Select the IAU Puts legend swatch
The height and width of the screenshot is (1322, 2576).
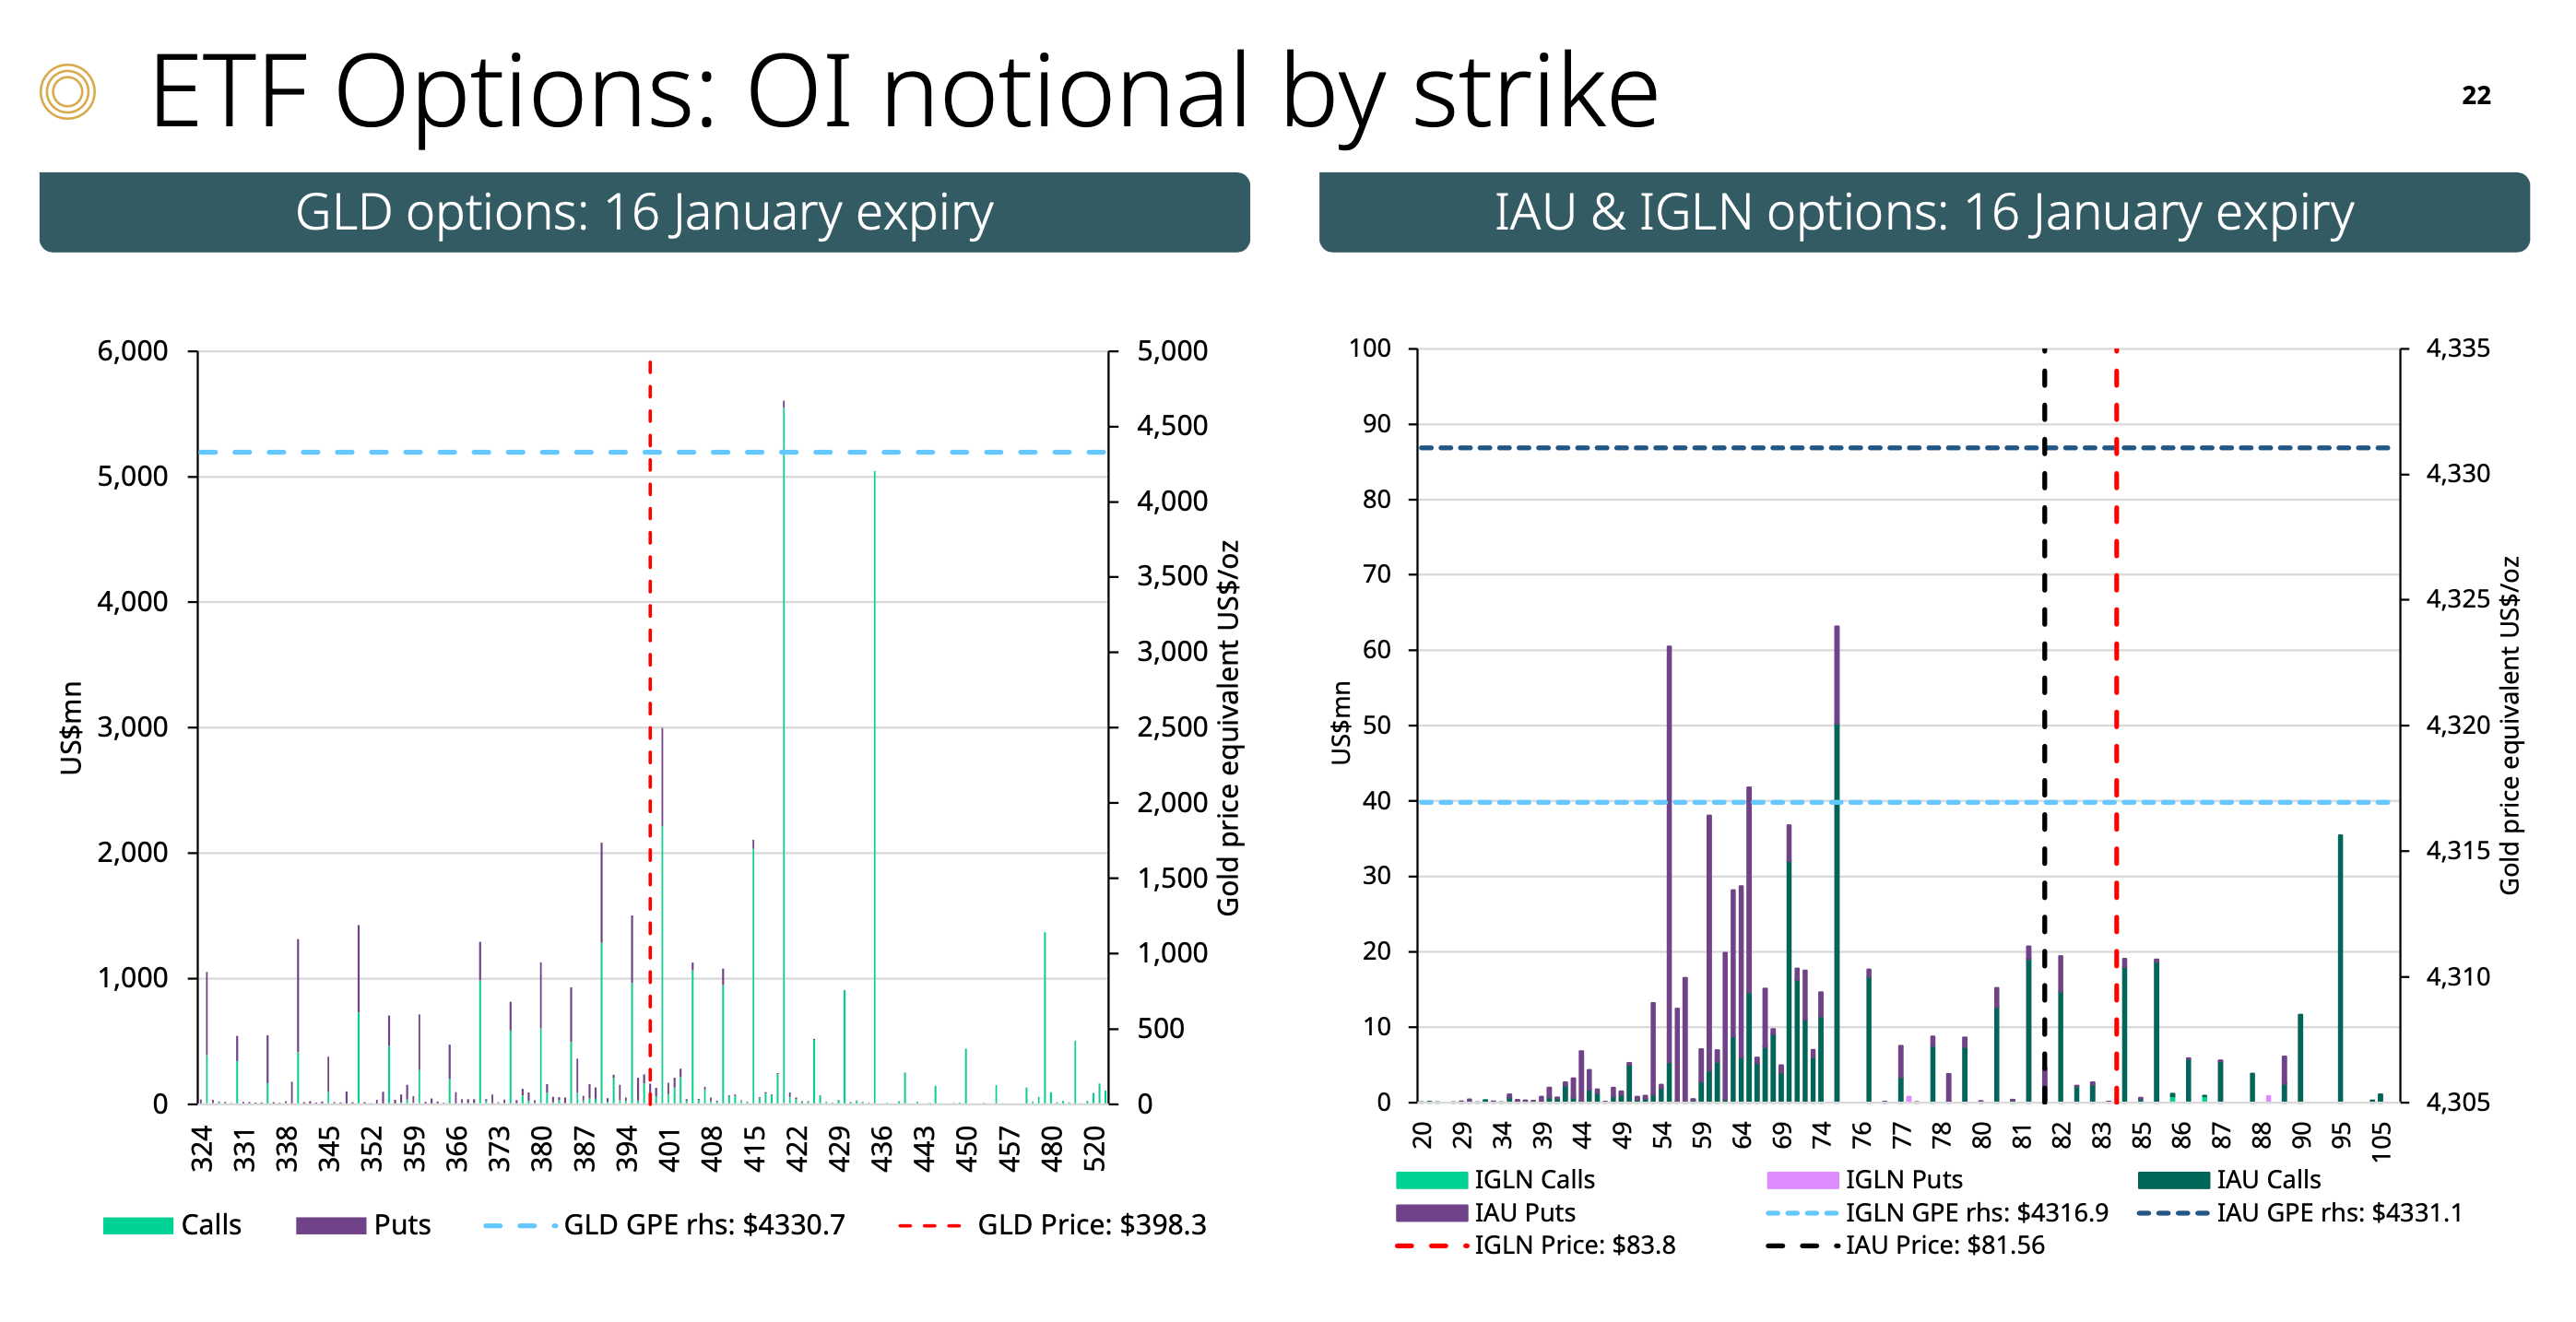tap(1431, 1213)
